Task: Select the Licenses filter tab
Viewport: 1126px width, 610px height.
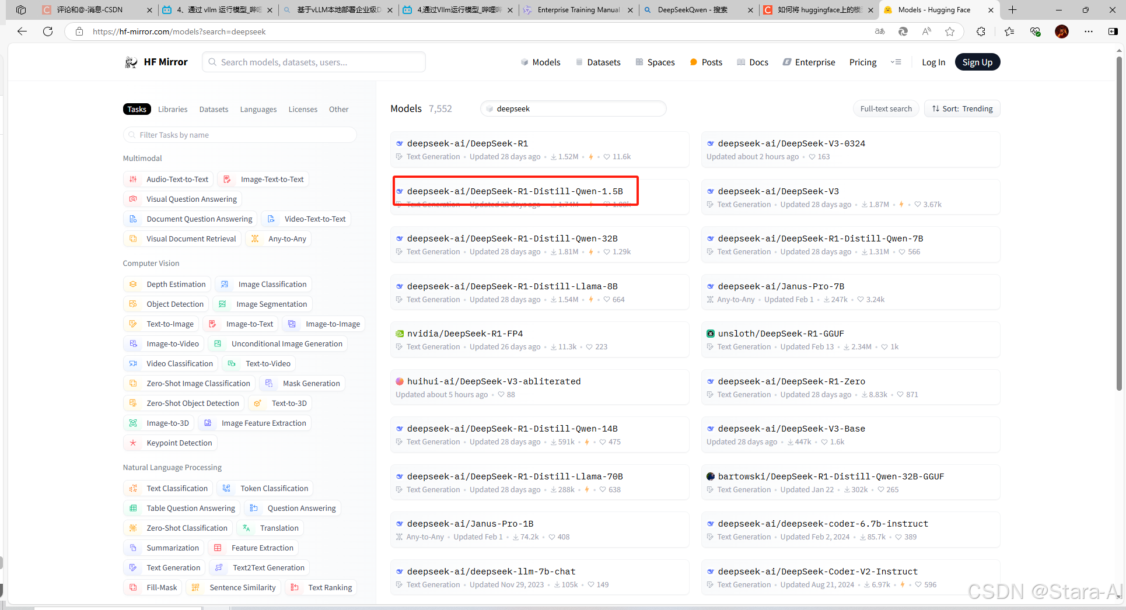Action: tap(303, 109)
